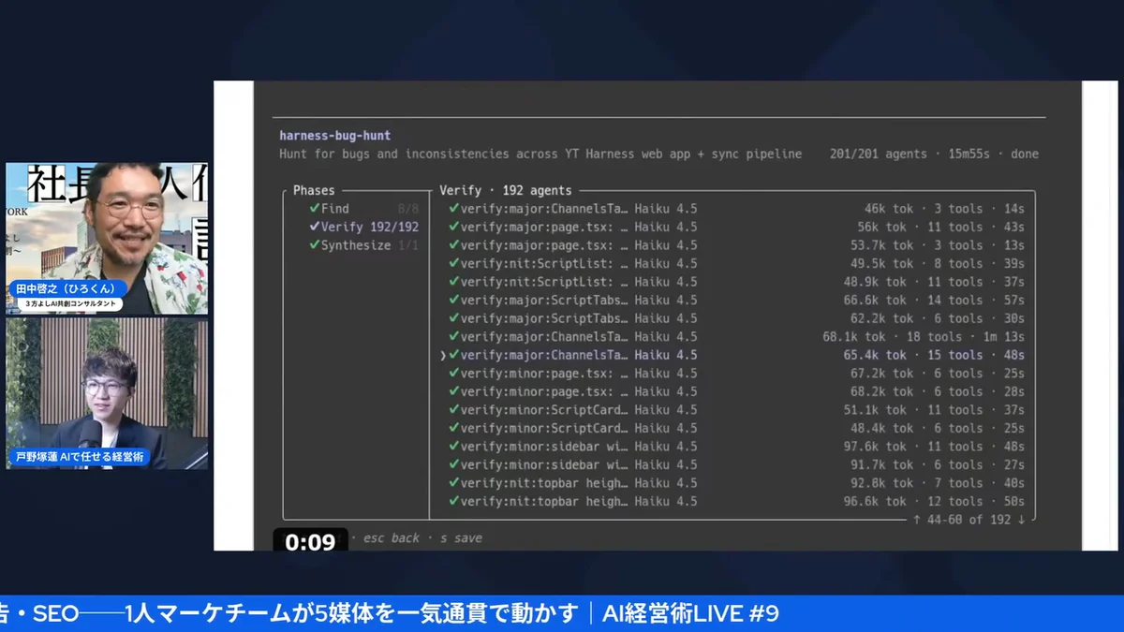Click the checkmark on the 97.6k tok row
The height and width of the screenshot is (632, 1124).
point(453,447)
